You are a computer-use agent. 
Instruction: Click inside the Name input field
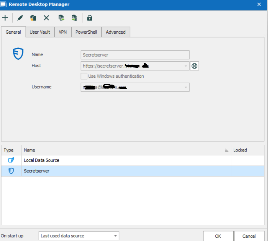click(134, 55)
